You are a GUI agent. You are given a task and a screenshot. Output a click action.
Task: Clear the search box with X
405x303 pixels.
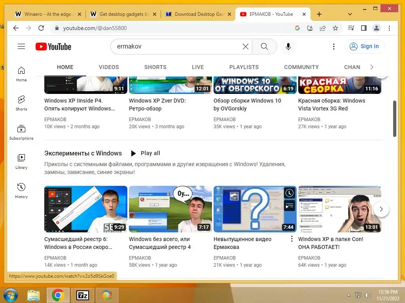click(x=245, y=47)
